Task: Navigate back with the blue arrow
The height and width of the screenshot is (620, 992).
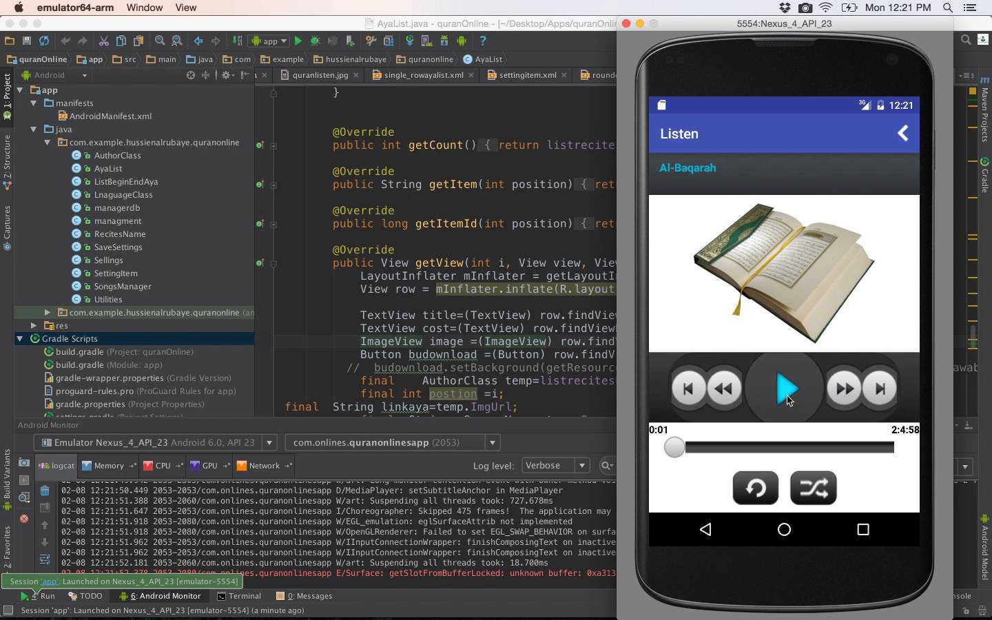Action: click(x=198, y=41)
